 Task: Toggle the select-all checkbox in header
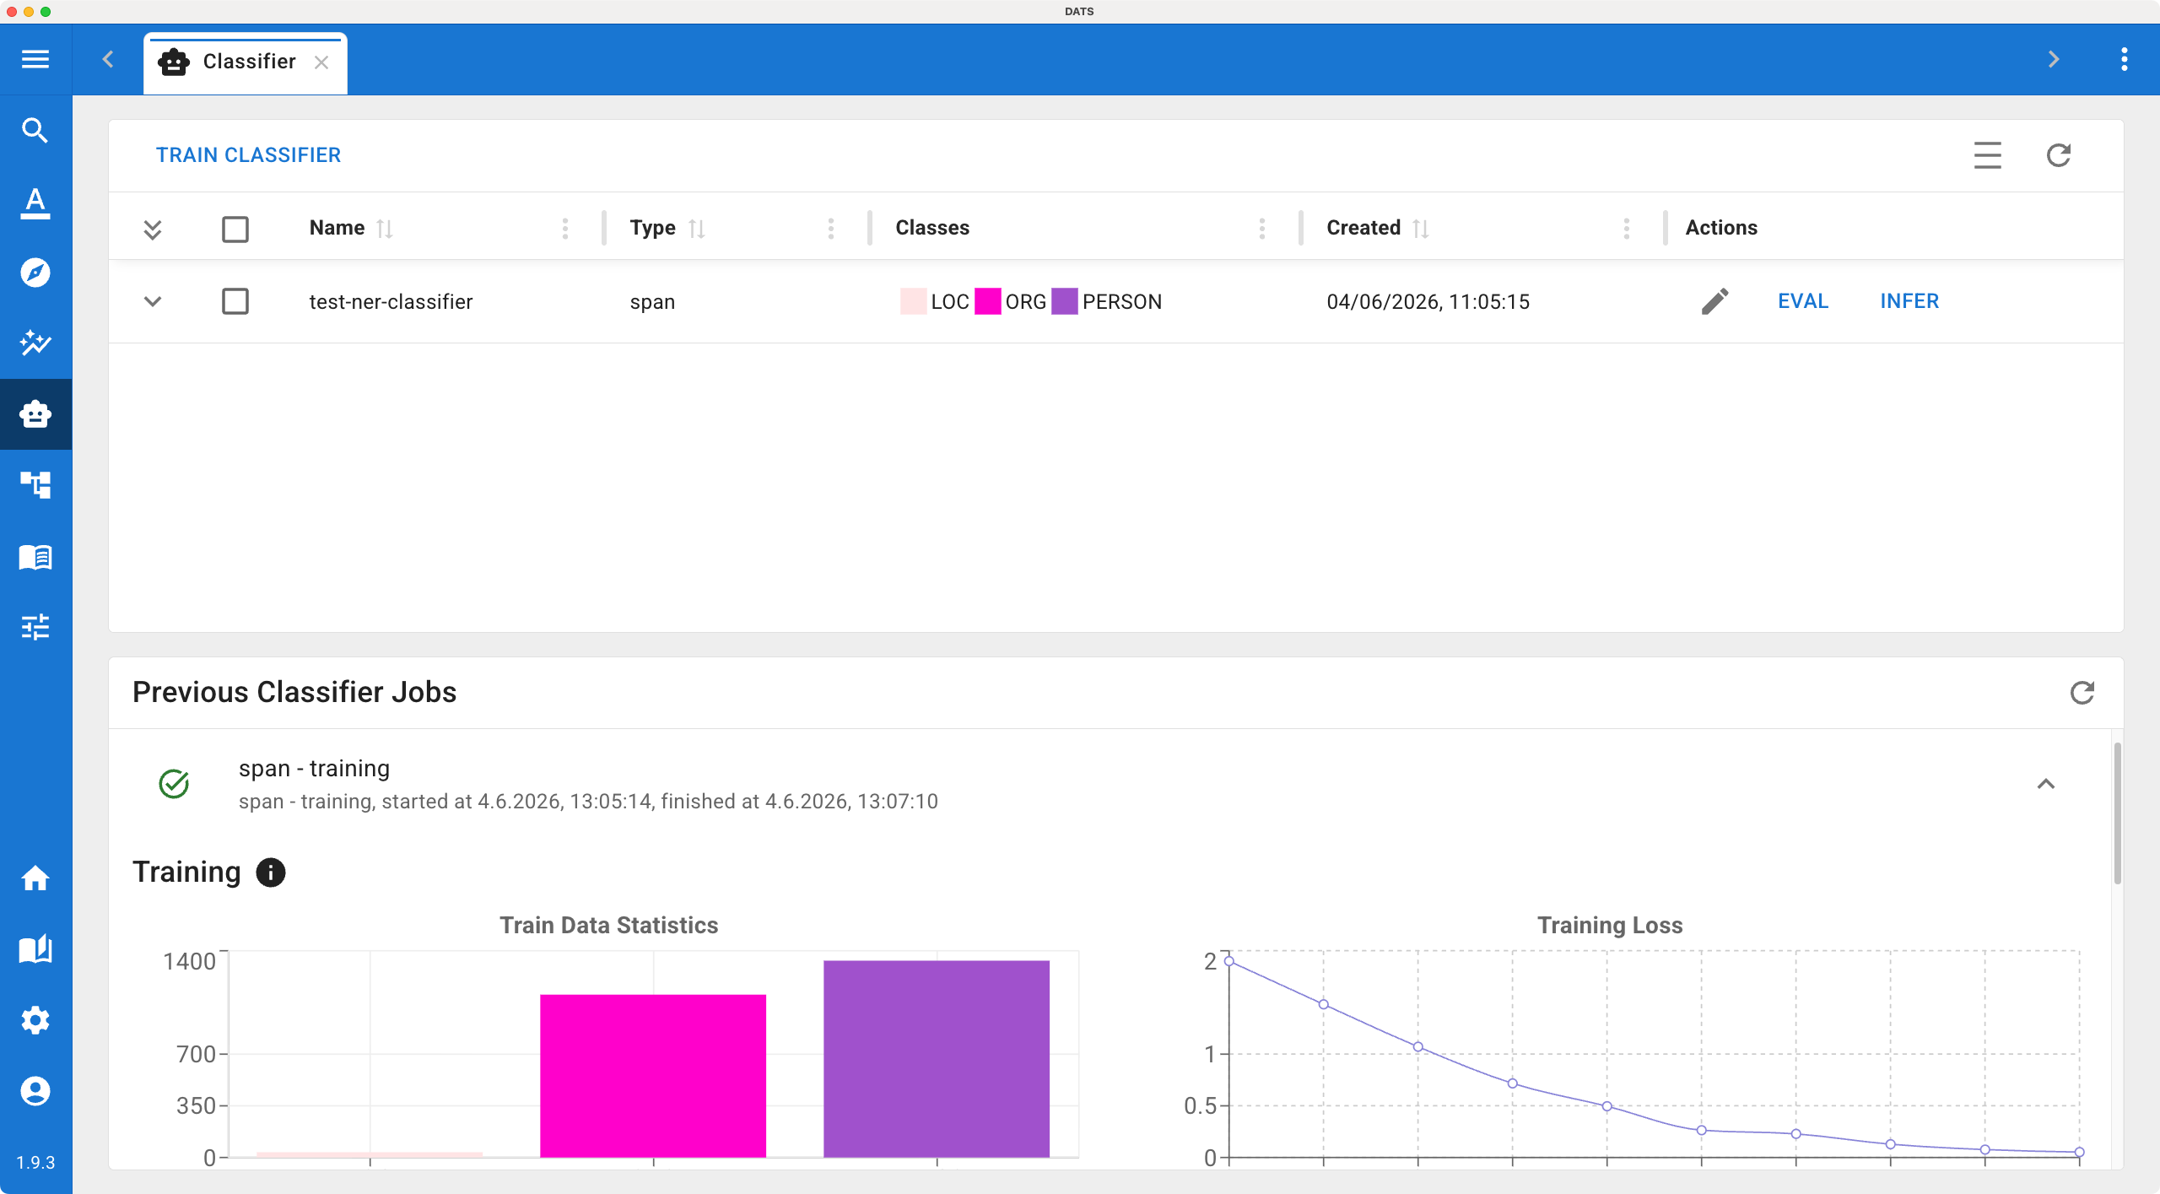click(235, 229)
